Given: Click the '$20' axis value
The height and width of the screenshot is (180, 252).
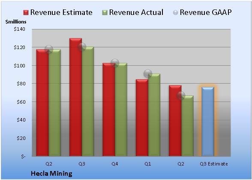Looking at the screenshot, I should 21,138.
